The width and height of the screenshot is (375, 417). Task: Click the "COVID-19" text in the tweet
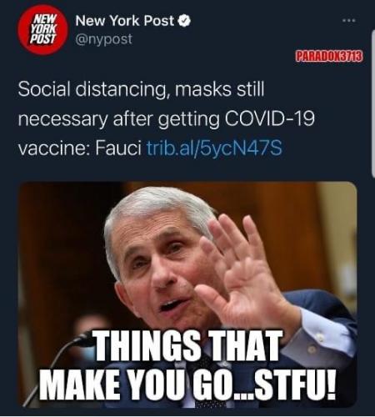(x=269, y=118)
